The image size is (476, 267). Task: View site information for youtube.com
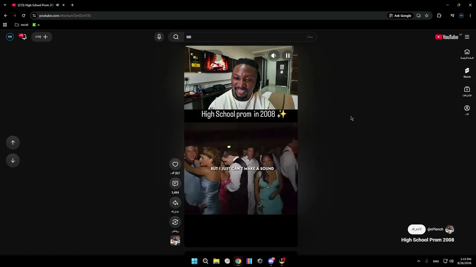coord(34,16)
